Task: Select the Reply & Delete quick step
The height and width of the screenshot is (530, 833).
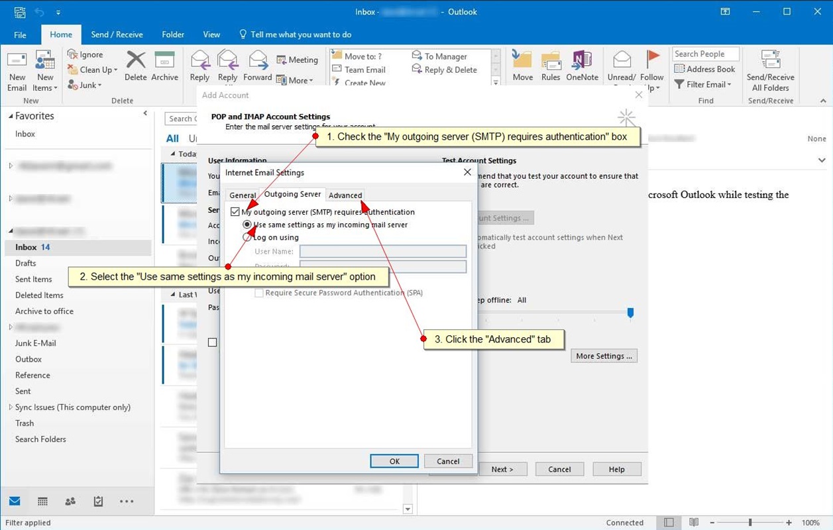Action: click(x=444, y=70)
